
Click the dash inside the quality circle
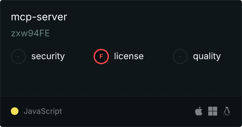[180, 57]
